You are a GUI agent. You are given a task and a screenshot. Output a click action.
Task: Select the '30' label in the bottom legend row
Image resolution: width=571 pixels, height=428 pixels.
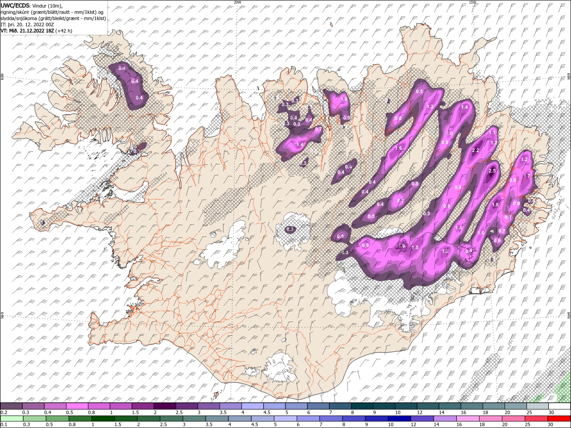[550, 425]
